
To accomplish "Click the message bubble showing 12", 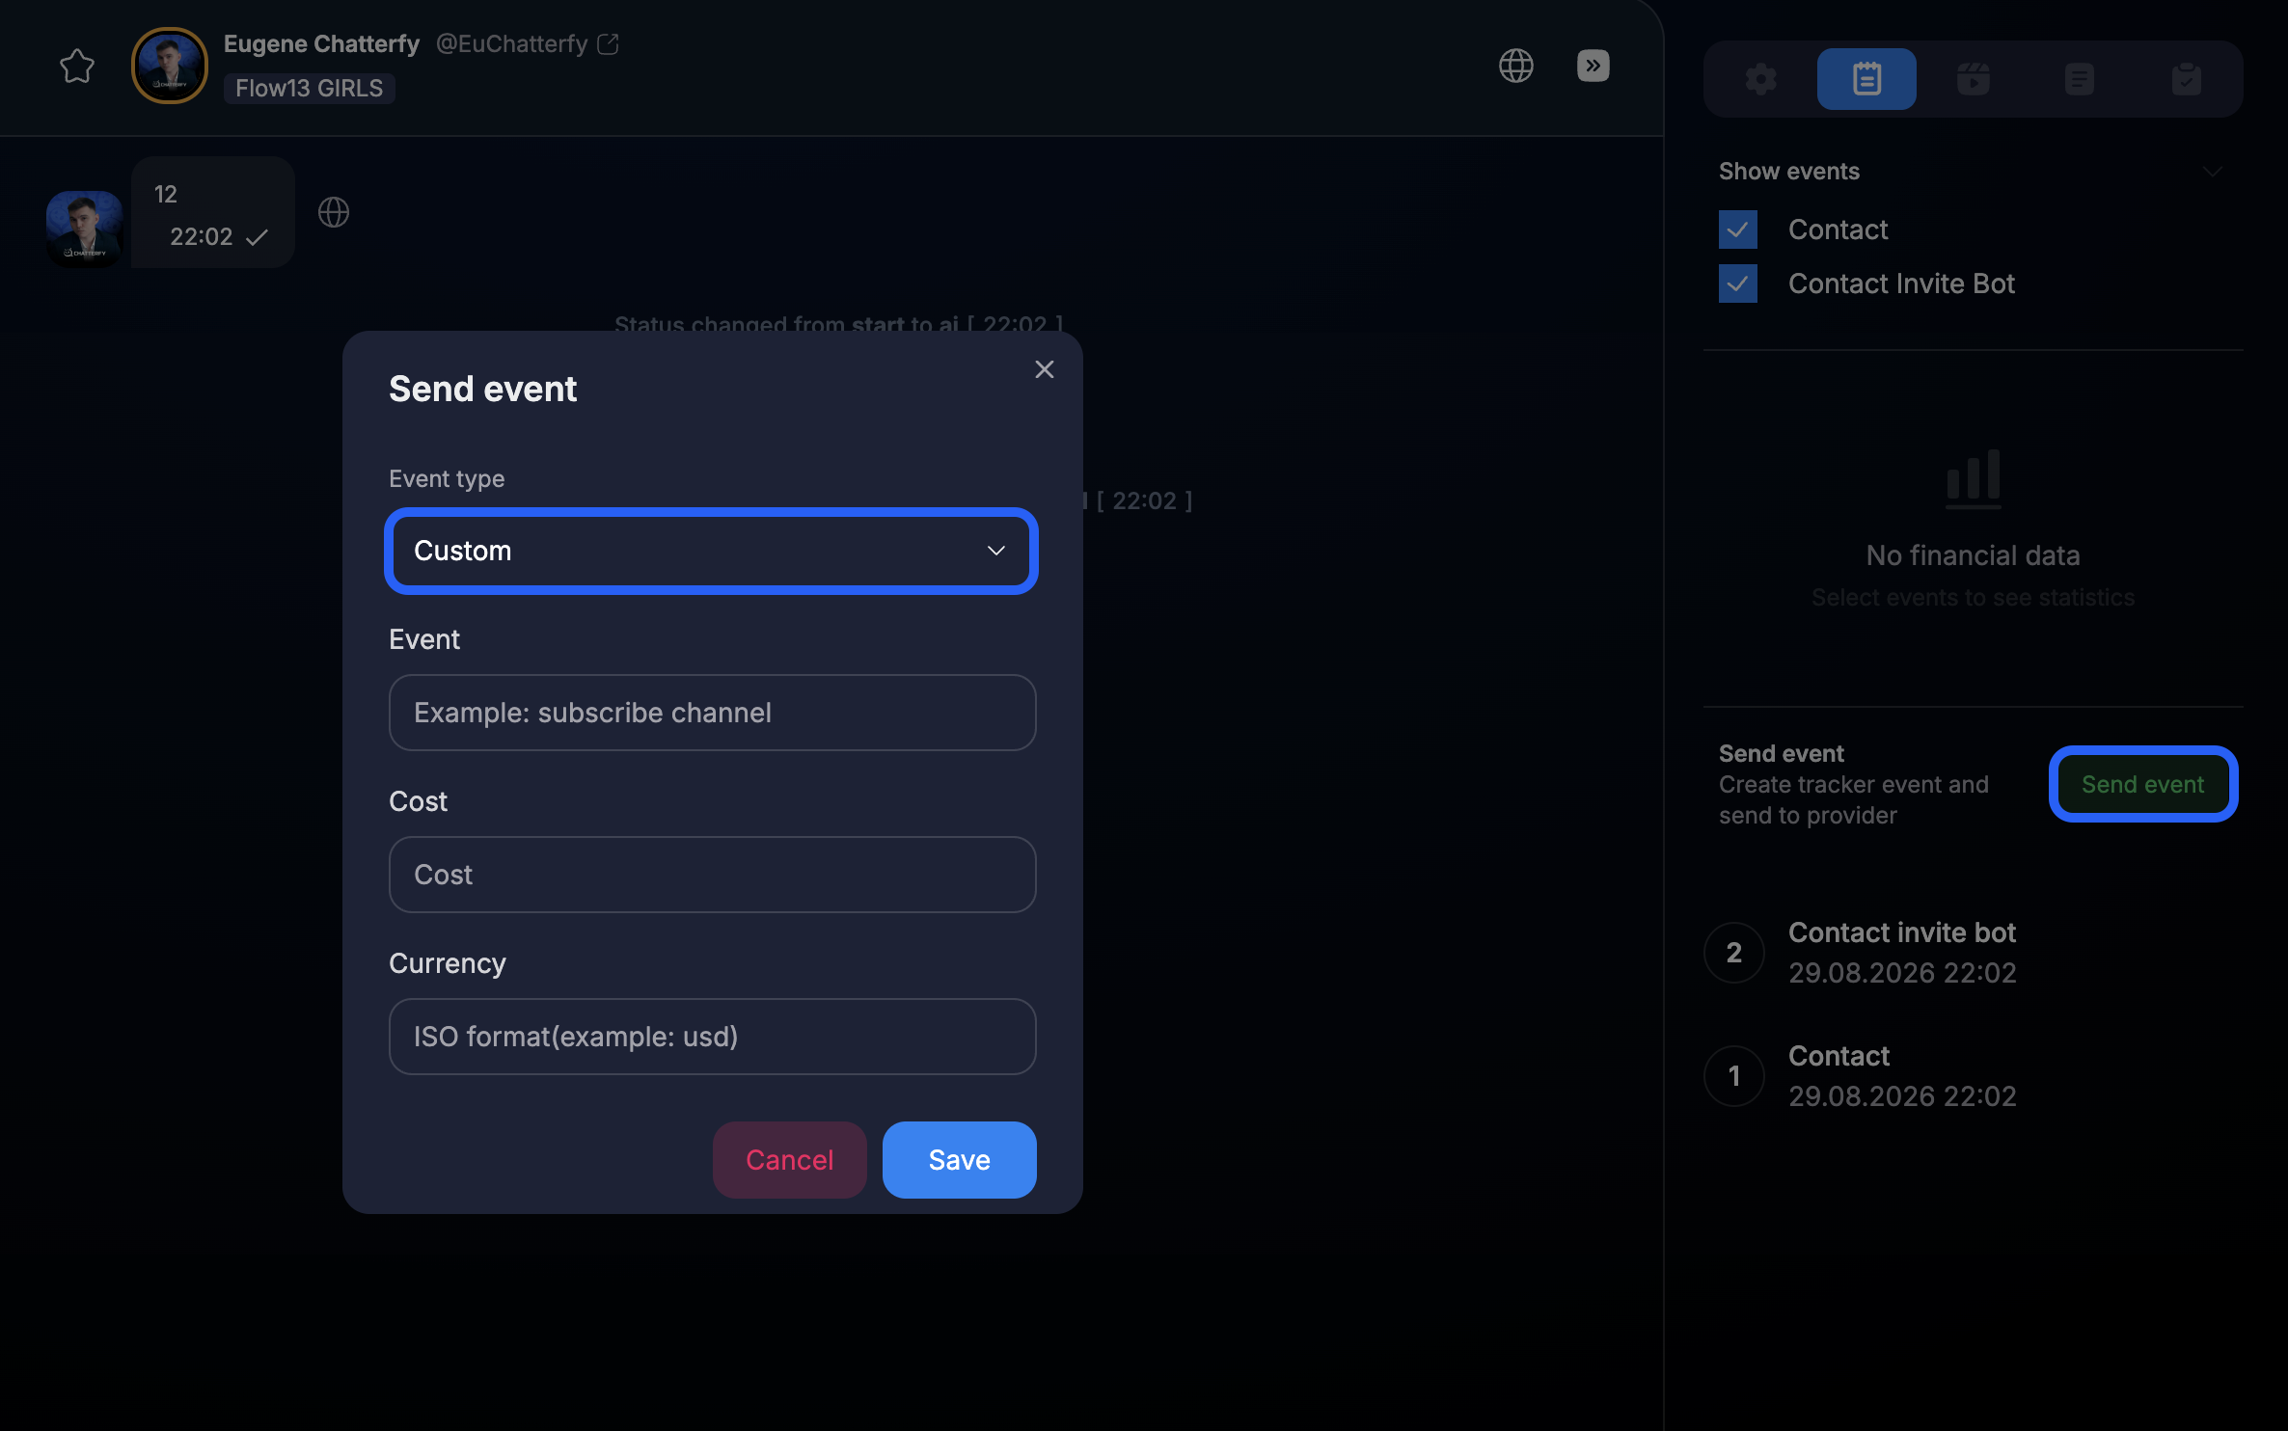I will pyautogui.click(x=212, y=212).
